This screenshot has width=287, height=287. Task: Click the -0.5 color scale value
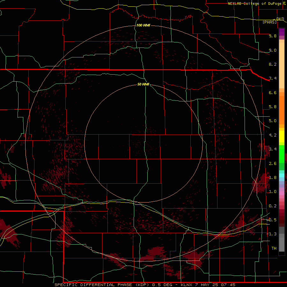click(271, 220)
